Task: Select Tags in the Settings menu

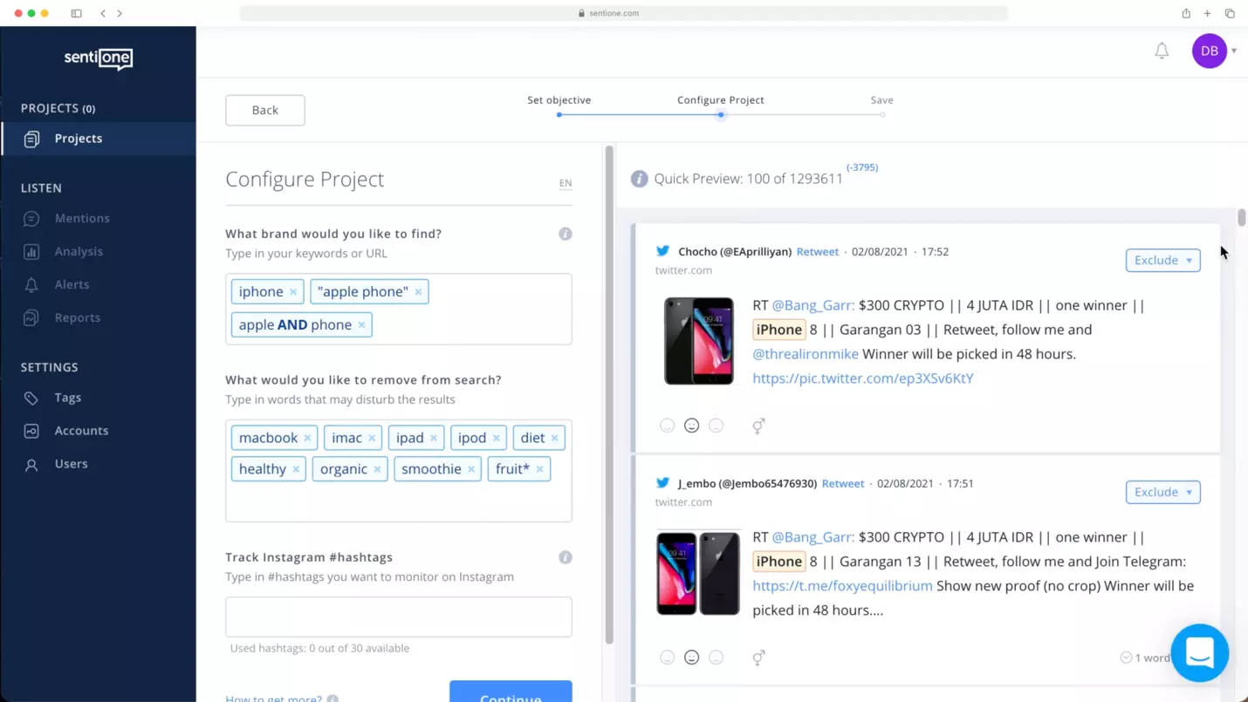Action: (x=67, y=398)
